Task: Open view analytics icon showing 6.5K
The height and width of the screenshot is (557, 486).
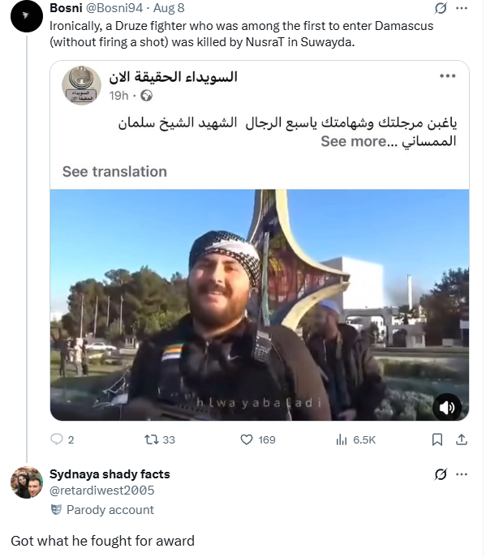Action: [342, 439]
